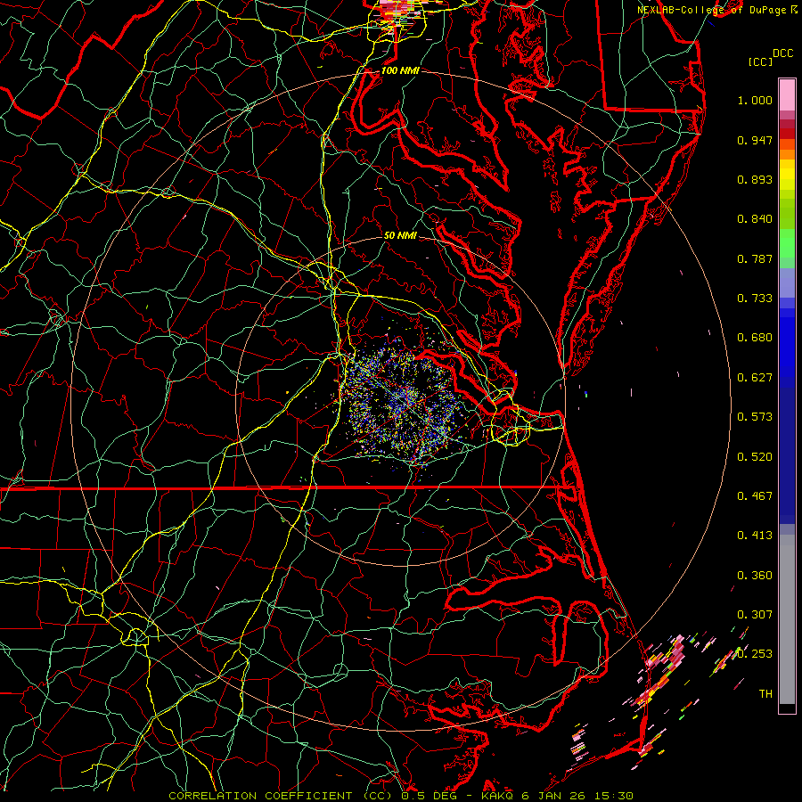This screenshot has width=802, height=802.
Task: Click the 0.573 scale value
Action: (755, 417)
